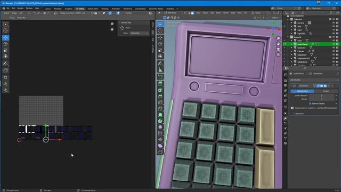Select the Loop Cut tool
The width and height of the screenshot is (341, 192).
160,102
